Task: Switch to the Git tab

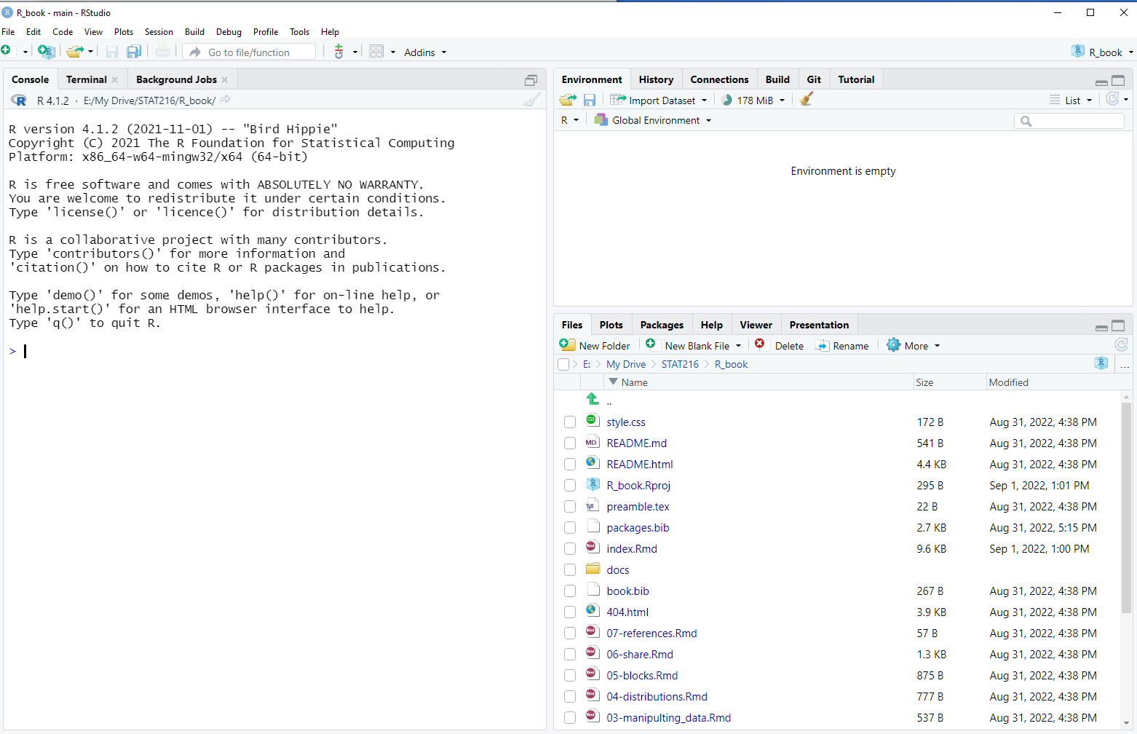Action: pyautogui.click(x=814, y=79)
